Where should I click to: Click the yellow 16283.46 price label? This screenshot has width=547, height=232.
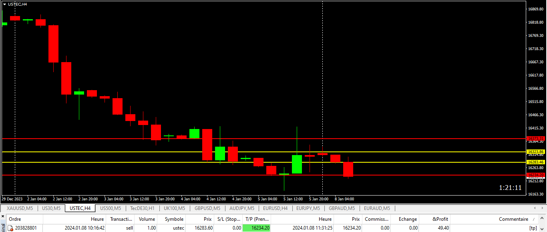536,162
